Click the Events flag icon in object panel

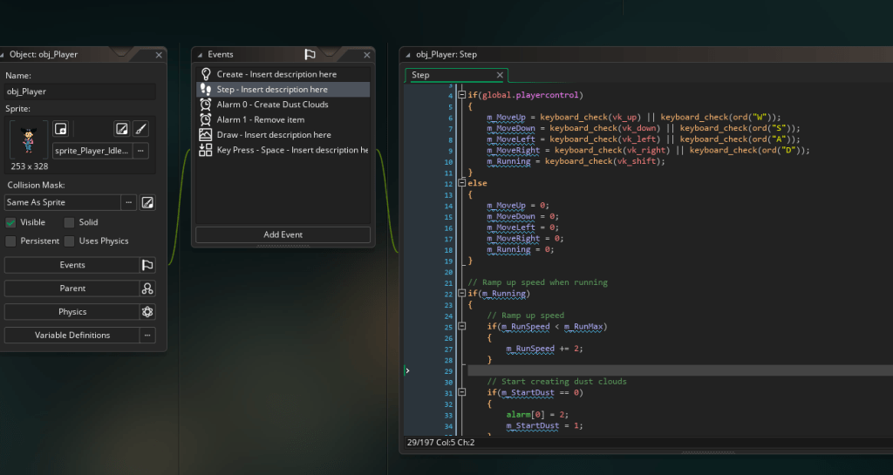tap(147, 265)
